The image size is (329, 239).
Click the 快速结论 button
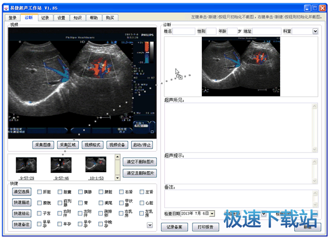click(x=22, y=213)
